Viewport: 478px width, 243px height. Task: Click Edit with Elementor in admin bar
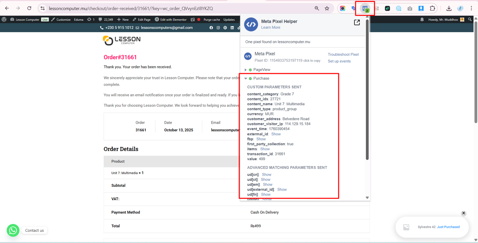point(171,20)
